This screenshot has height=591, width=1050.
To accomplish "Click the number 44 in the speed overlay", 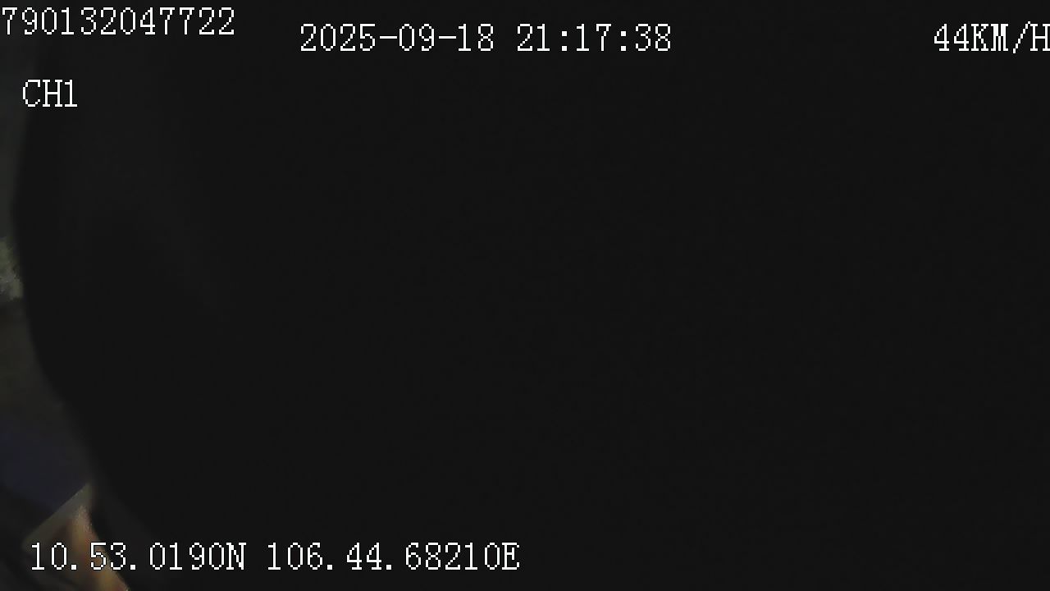I will pos(952,39).
